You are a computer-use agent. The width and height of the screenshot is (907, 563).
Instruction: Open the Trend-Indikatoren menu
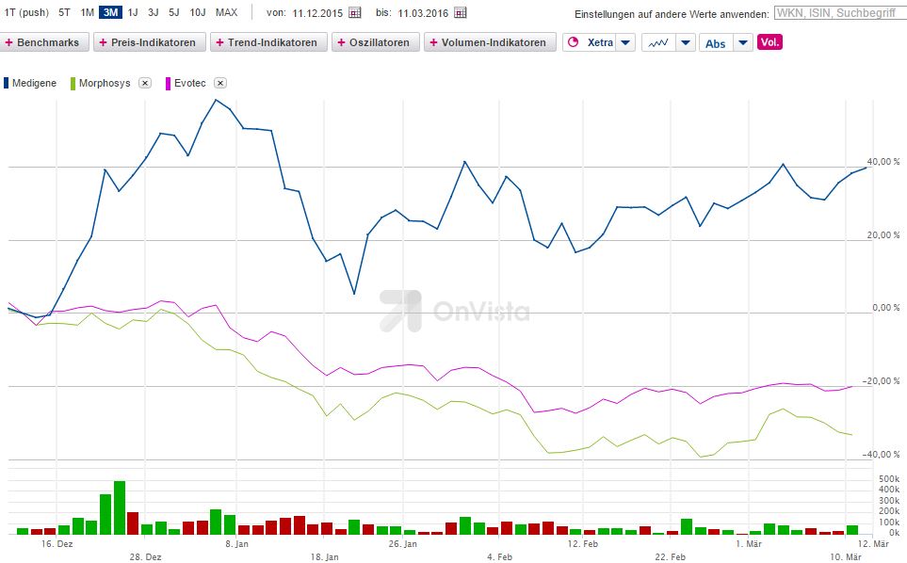tap(268, 42)
